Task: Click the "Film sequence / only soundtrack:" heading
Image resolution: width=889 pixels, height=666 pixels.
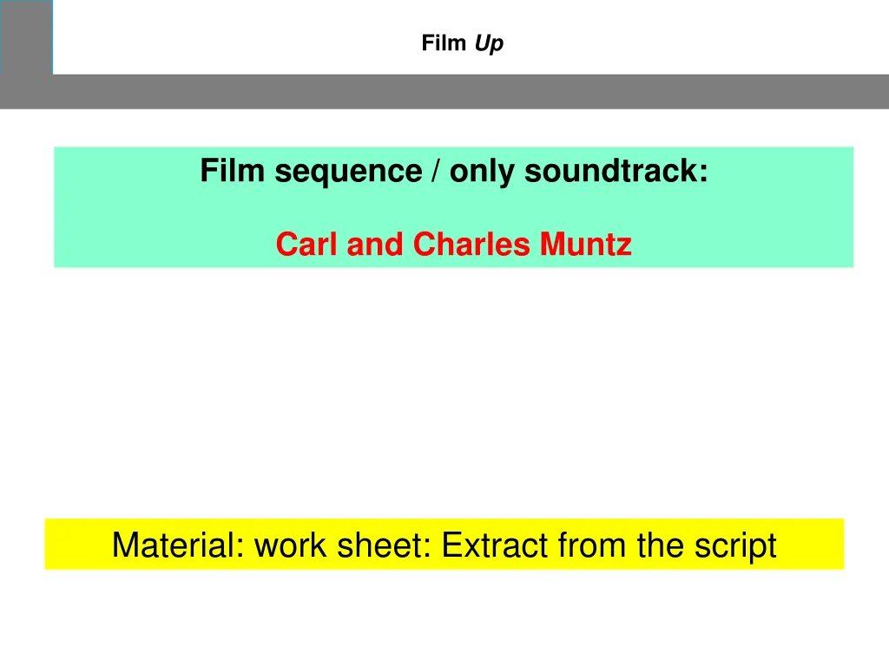Action: [454, 171]
